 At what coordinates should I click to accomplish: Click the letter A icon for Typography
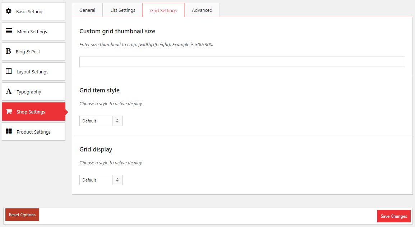coord(9,92)
